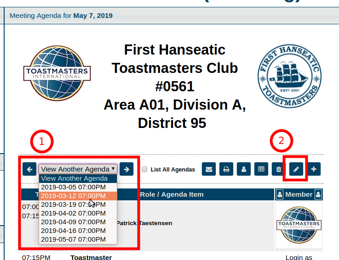Click the List All Agendas label

pyautogui.click(x=173, y=170)
